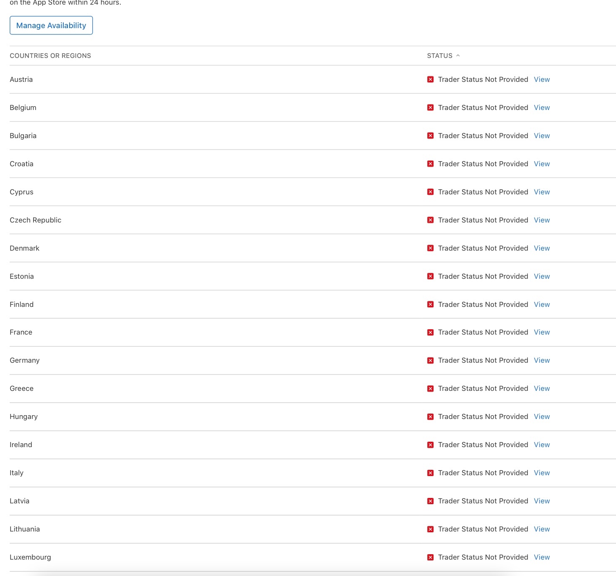Select the Hungary country name
616x576 pixels.
23,417
